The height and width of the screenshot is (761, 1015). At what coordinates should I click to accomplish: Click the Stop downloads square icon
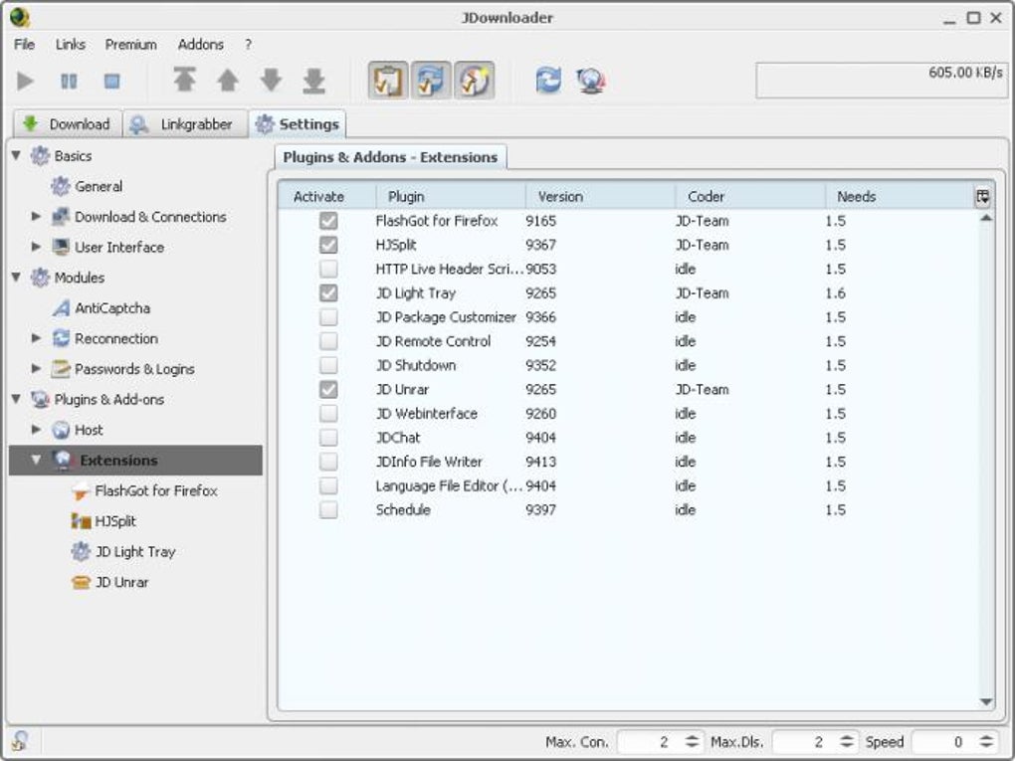pos(112,82)
